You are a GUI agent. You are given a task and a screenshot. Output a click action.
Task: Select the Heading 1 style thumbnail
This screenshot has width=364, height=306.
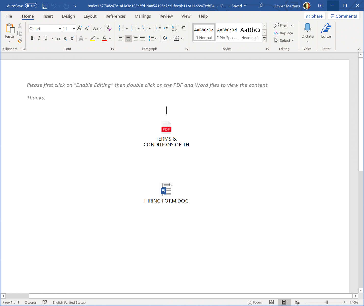point(250,33)
